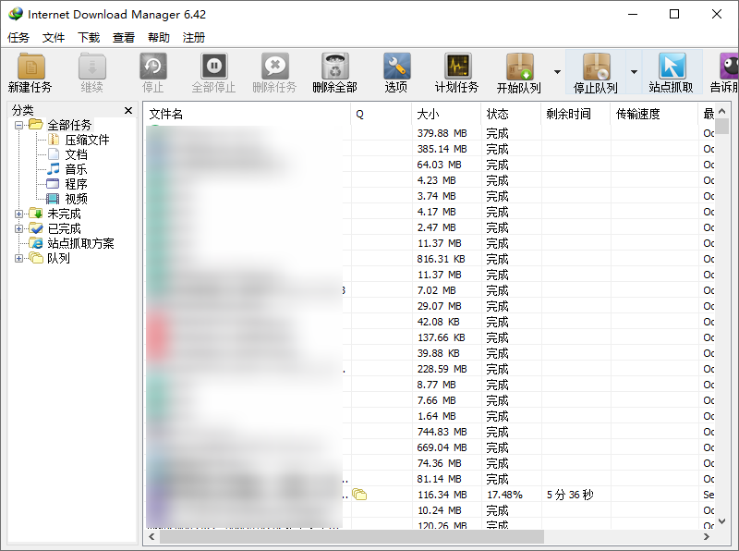Viewport: 739px width, 551px height.
Task: Click the 开始队列 icon
Action: pyautogui.click(x=519, y=66)
